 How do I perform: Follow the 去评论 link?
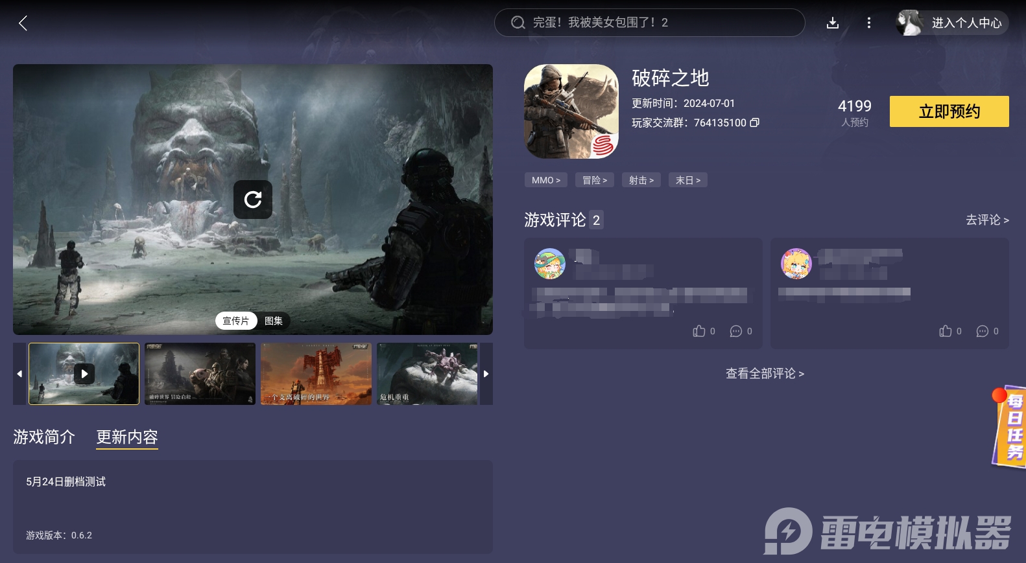987,220
